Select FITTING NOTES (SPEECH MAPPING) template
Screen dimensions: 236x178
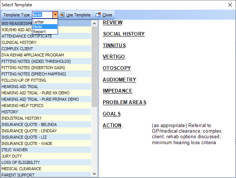click(x=34, y=74)
